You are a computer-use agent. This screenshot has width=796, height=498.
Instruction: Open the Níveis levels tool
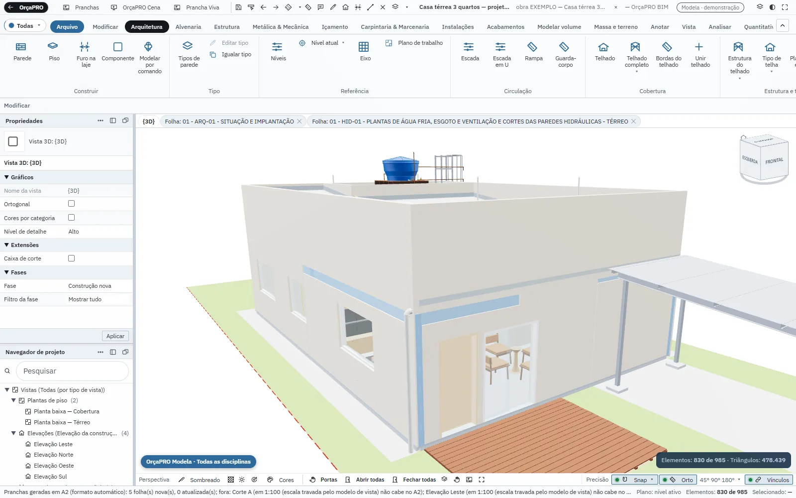click(278, 51)
